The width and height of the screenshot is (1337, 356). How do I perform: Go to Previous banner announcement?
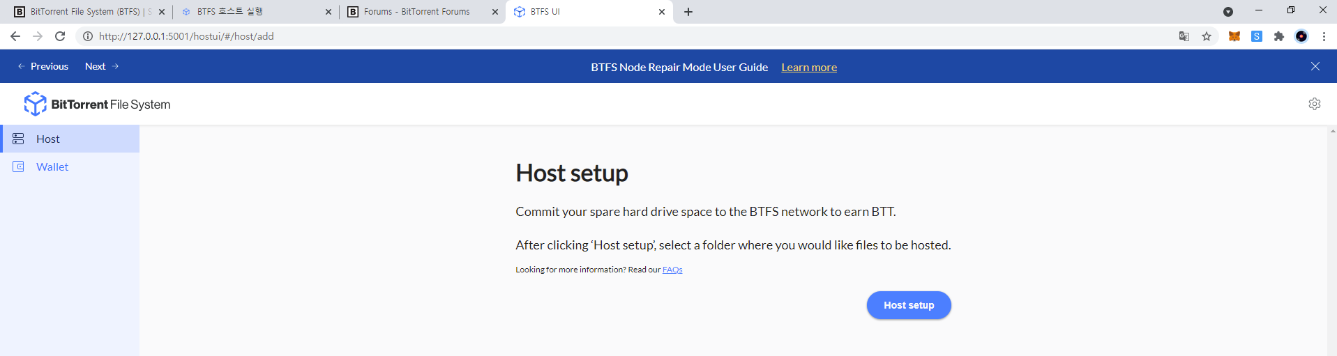(43, 66)
